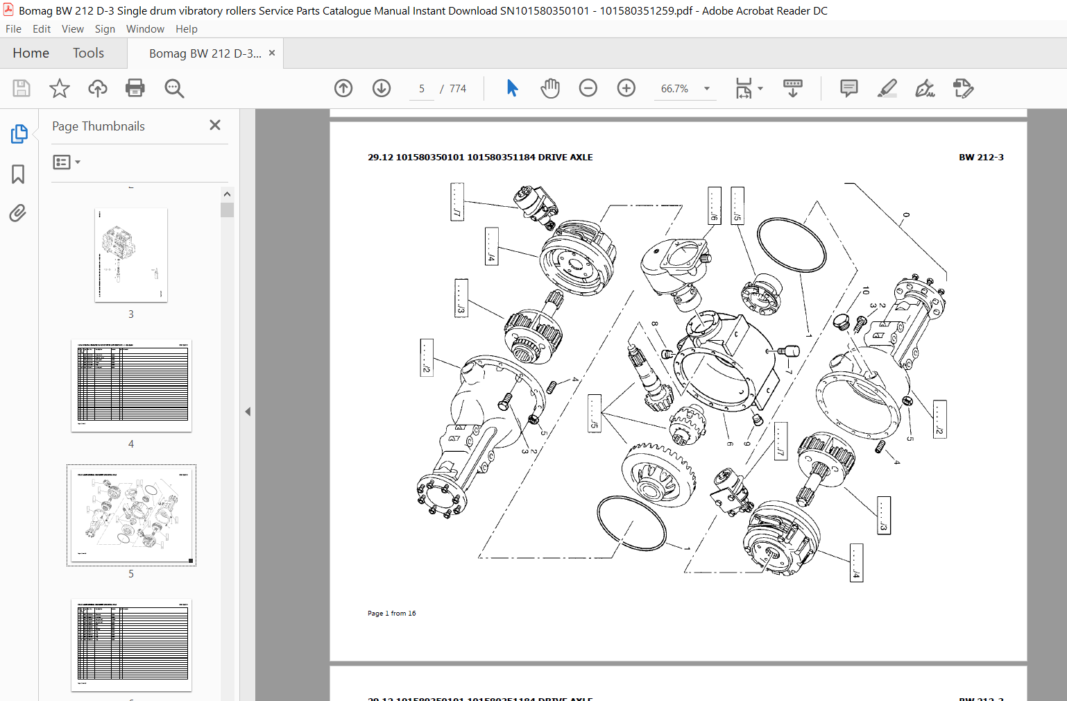Open the Sign document pen icon

(925, 88)
